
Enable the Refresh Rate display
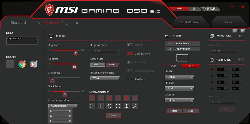[x=241, y=36]
